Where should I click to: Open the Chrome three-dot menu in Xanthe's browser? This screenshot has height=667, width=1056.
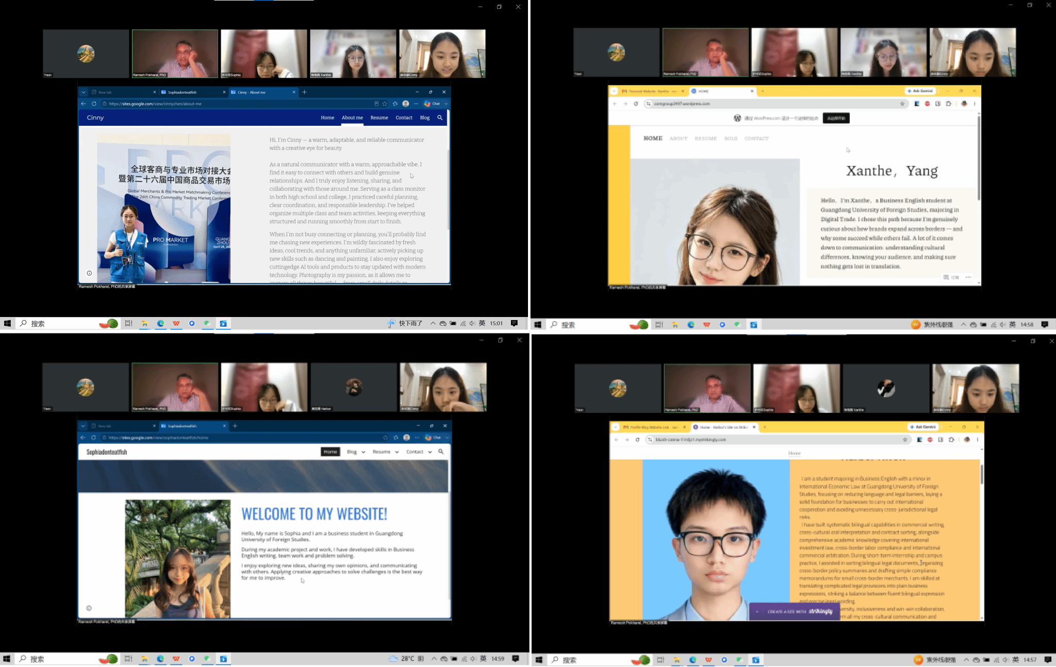pyautogui.click(x=975, y=104)
